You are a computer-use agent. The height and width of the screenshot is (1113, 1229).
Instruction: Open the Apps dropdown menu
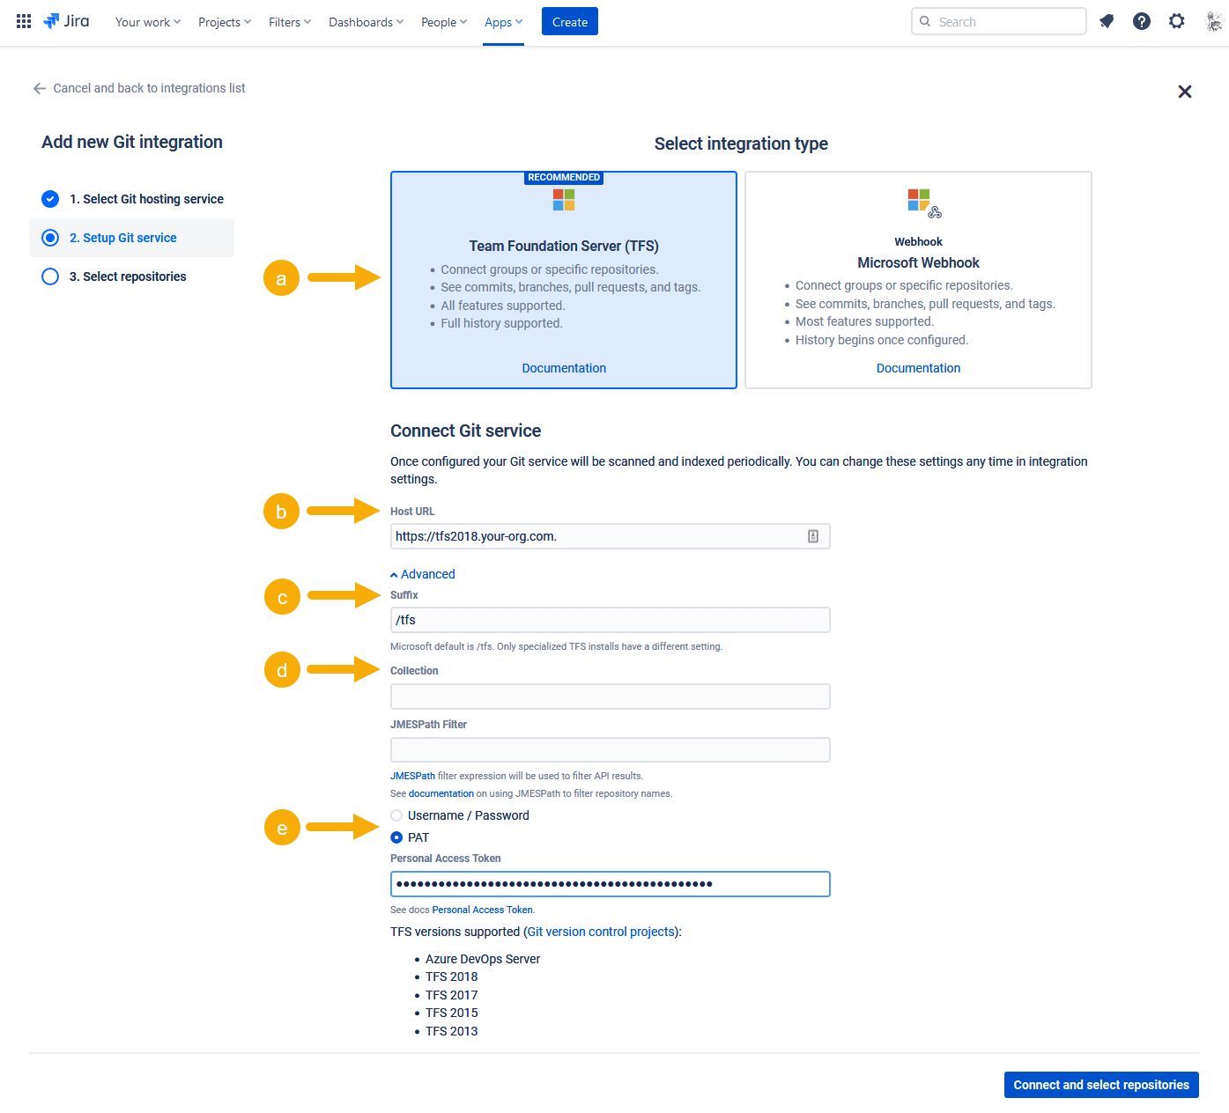click(x=504, y=22)
